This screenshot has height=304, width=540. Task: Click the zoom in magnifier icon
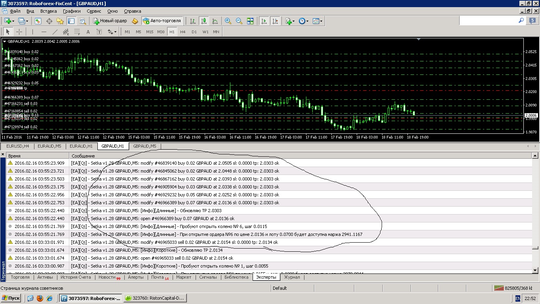(x=228, y=21)
